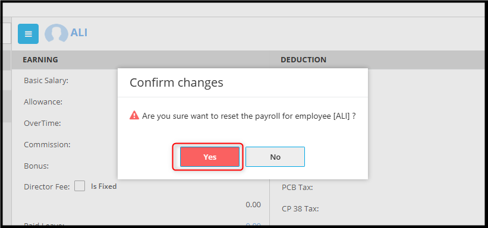Click the Allowance label
The image size is (488, 228).
pyautogui.click(x=43, y=102)
